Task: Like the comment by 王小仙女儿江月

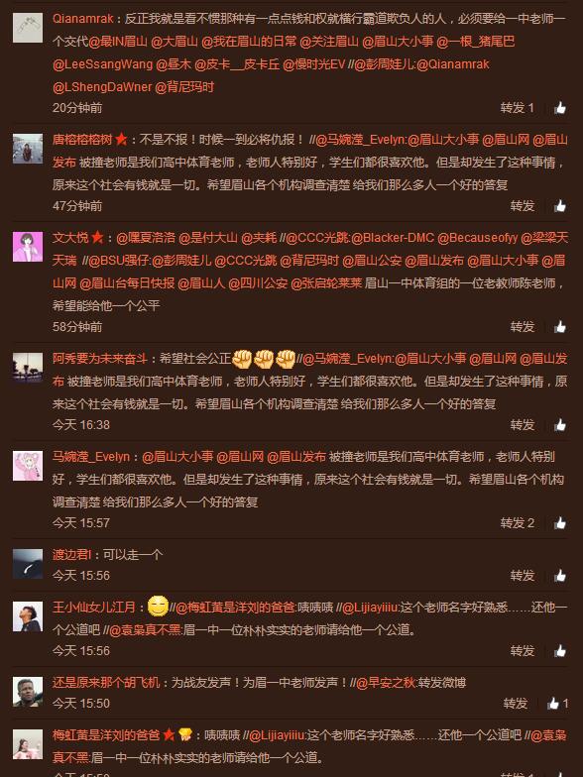Action: pyautogui.click(x=560, y=650)
